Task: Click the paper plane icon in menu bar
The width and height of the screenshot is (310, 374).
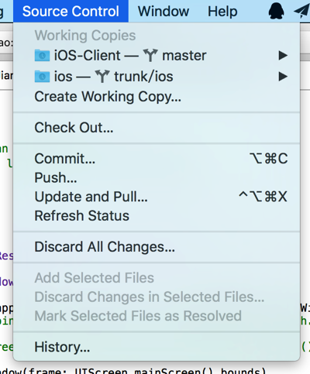Action: pos(301,11)
